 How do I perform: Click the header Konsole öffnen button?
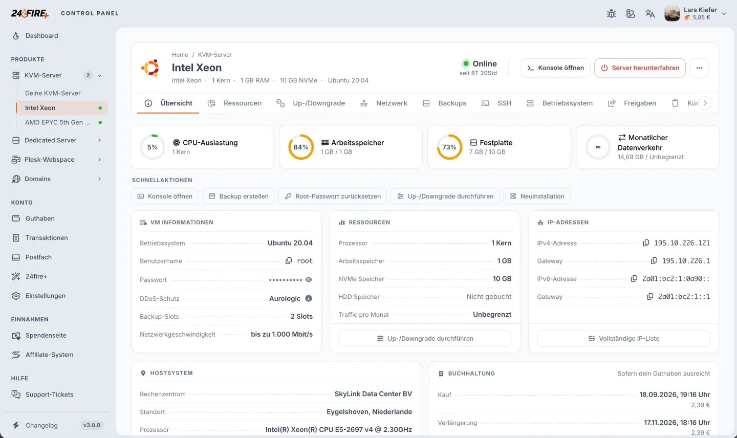click(555, 68)
